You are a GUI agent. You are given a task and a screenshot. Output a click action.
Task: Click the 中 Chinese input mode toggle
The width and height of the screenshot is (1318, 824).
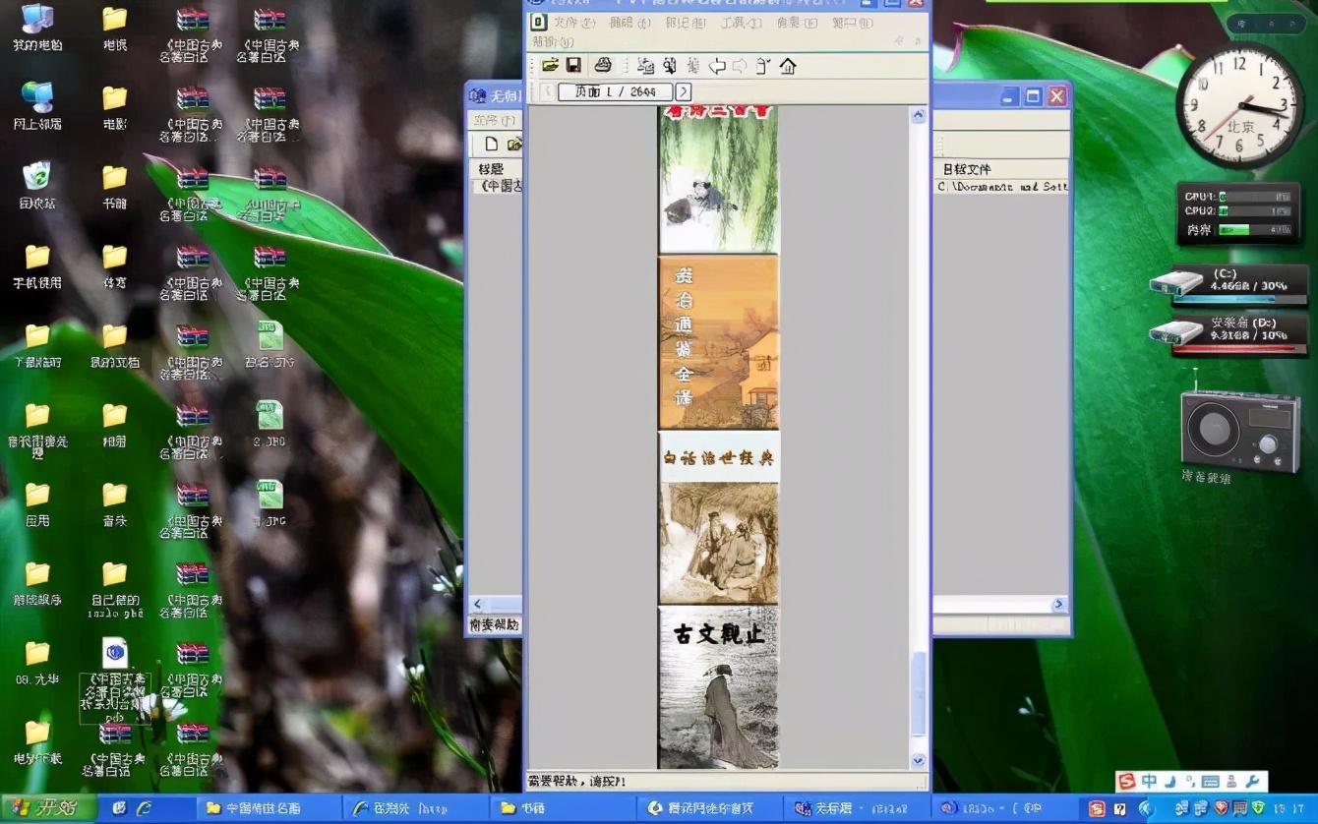tap(1150, 782)
